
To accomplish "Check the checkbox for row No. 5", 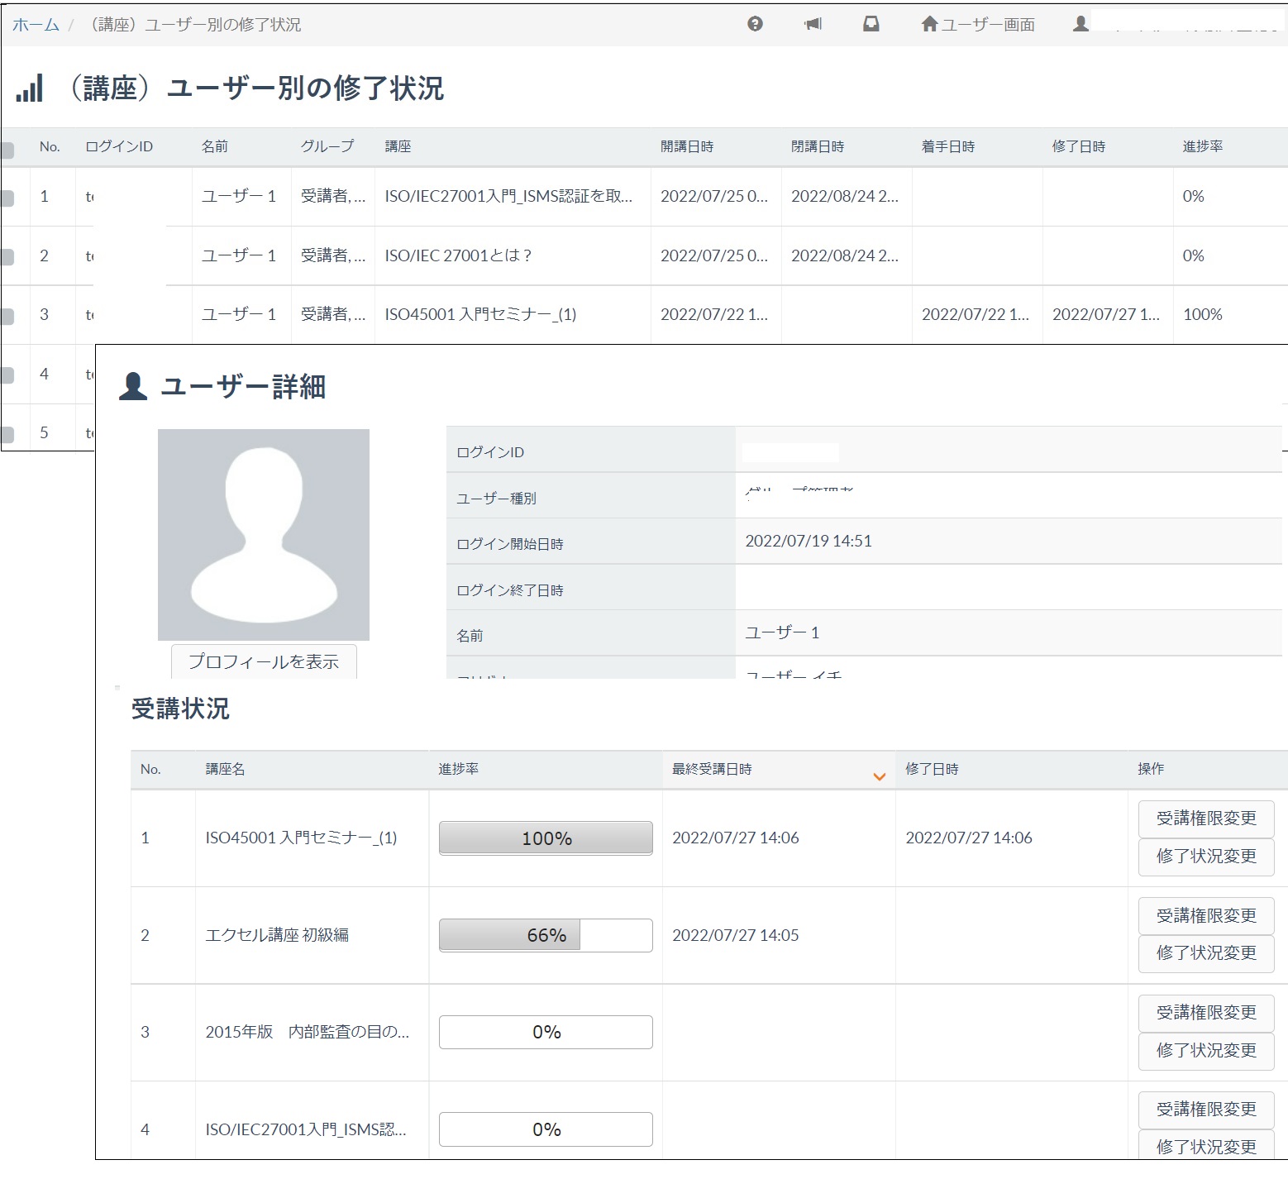I will point(7,434).
